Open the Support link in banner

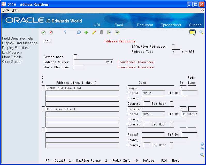pos(195,25)
